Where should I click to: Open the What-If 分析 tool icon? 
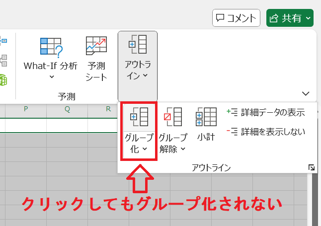(x=51, y=48)
